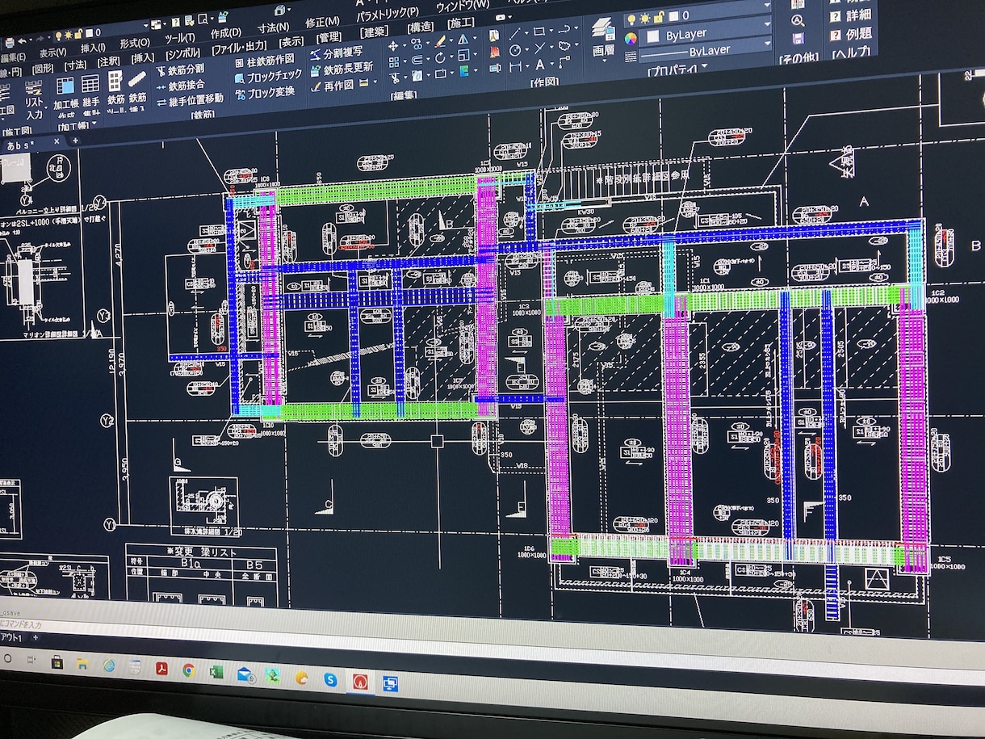Open the ByLayer linetype dropdown
Image resolution: width=985 pixels, height=739 pixels.
click(704, 50)
